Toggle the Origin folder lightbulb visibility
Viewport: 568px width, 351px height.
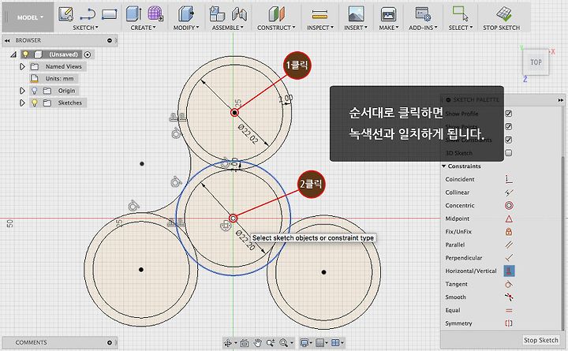tap(35, 91)
